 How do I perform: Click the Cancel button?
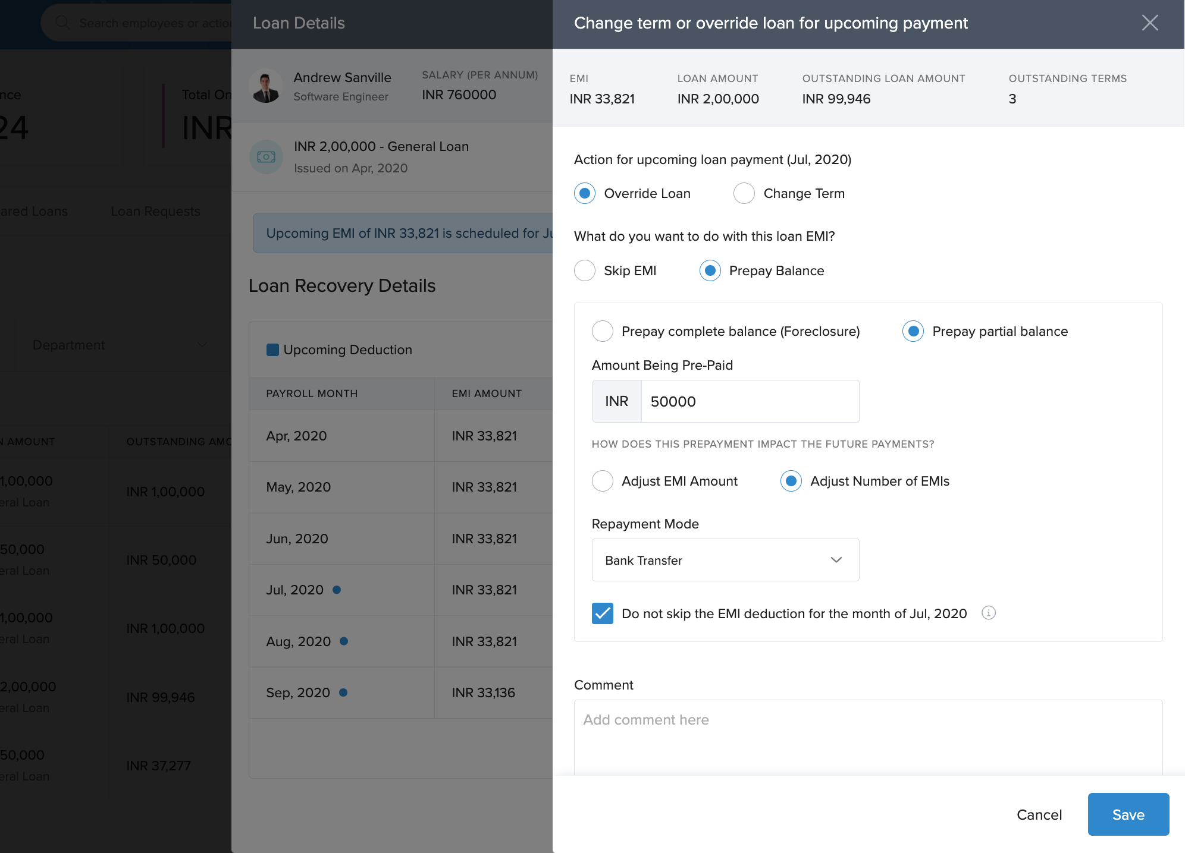tap(1039, 814)
